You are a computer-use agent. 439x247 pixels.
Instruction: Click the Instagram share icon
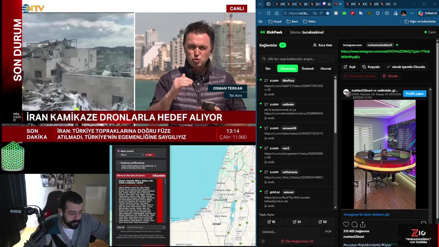point(363,224)
